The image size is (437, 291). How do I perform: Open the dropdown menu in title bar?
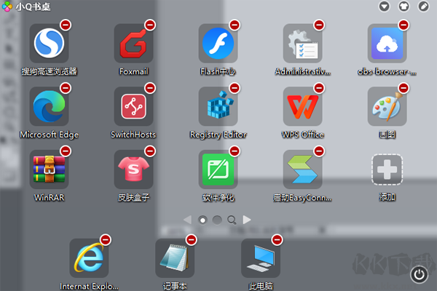pos(384,7)
